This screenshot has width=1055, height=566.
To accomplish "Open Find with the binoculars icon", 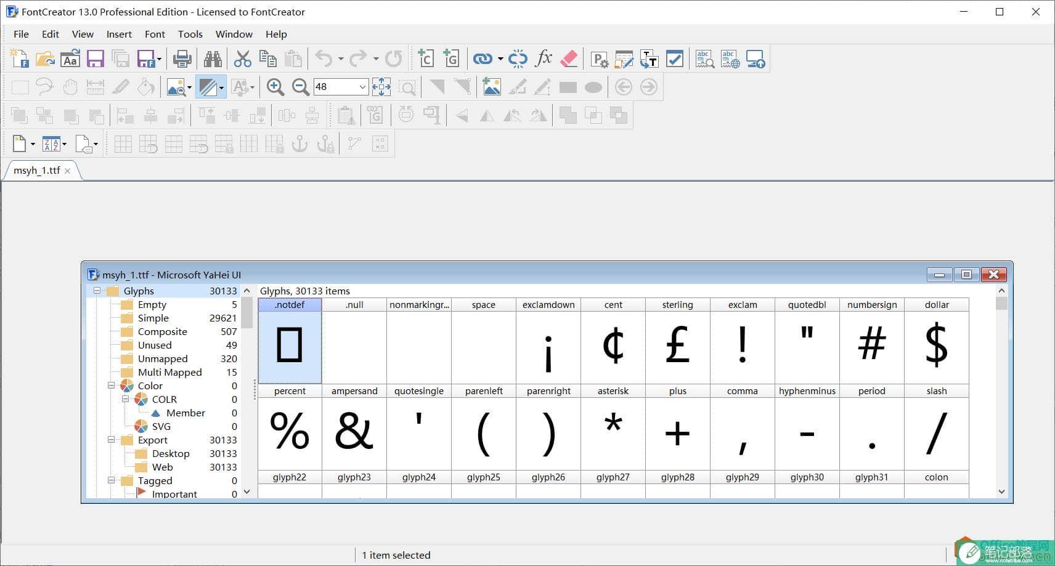I will coord(213,59).
